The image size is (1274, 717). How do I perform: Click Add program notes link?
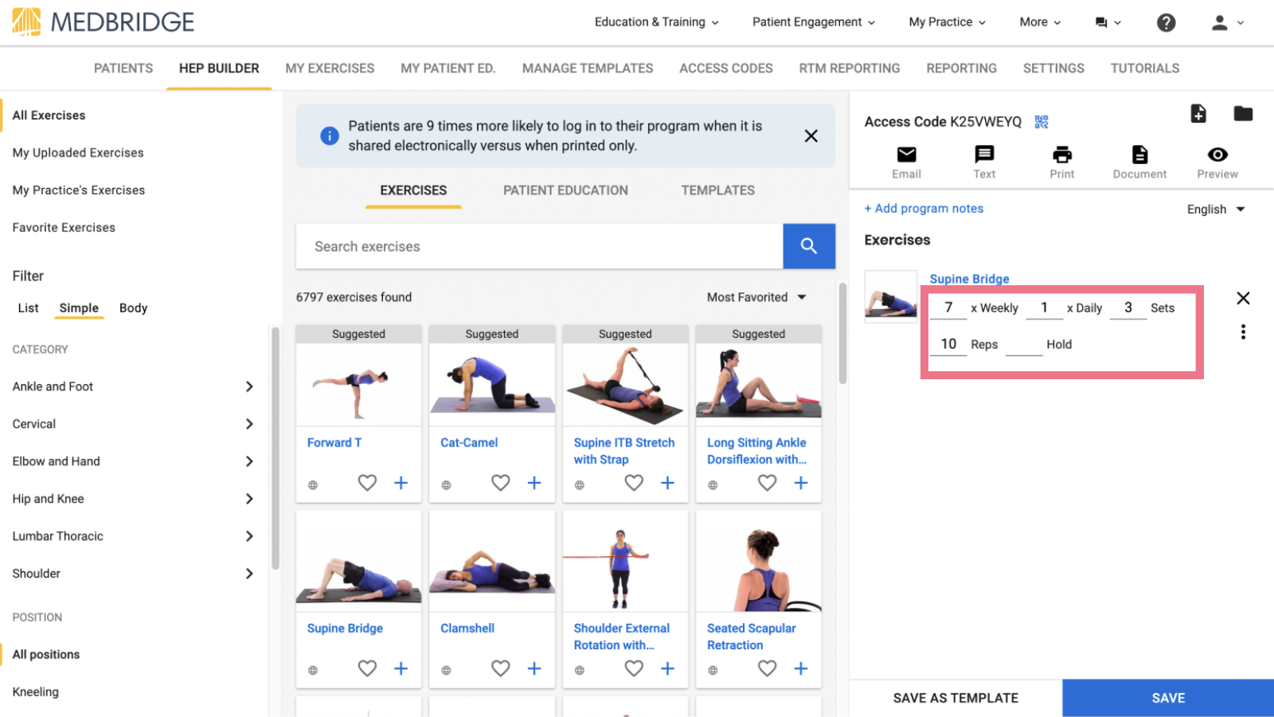(924, 209)
